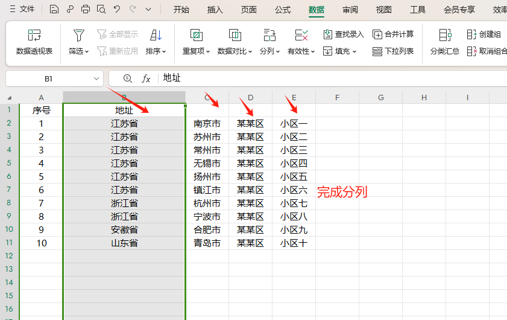Click the 排序 sort icon
The image size is (507, 320).
pyautogui.click(x=156, y=35)
